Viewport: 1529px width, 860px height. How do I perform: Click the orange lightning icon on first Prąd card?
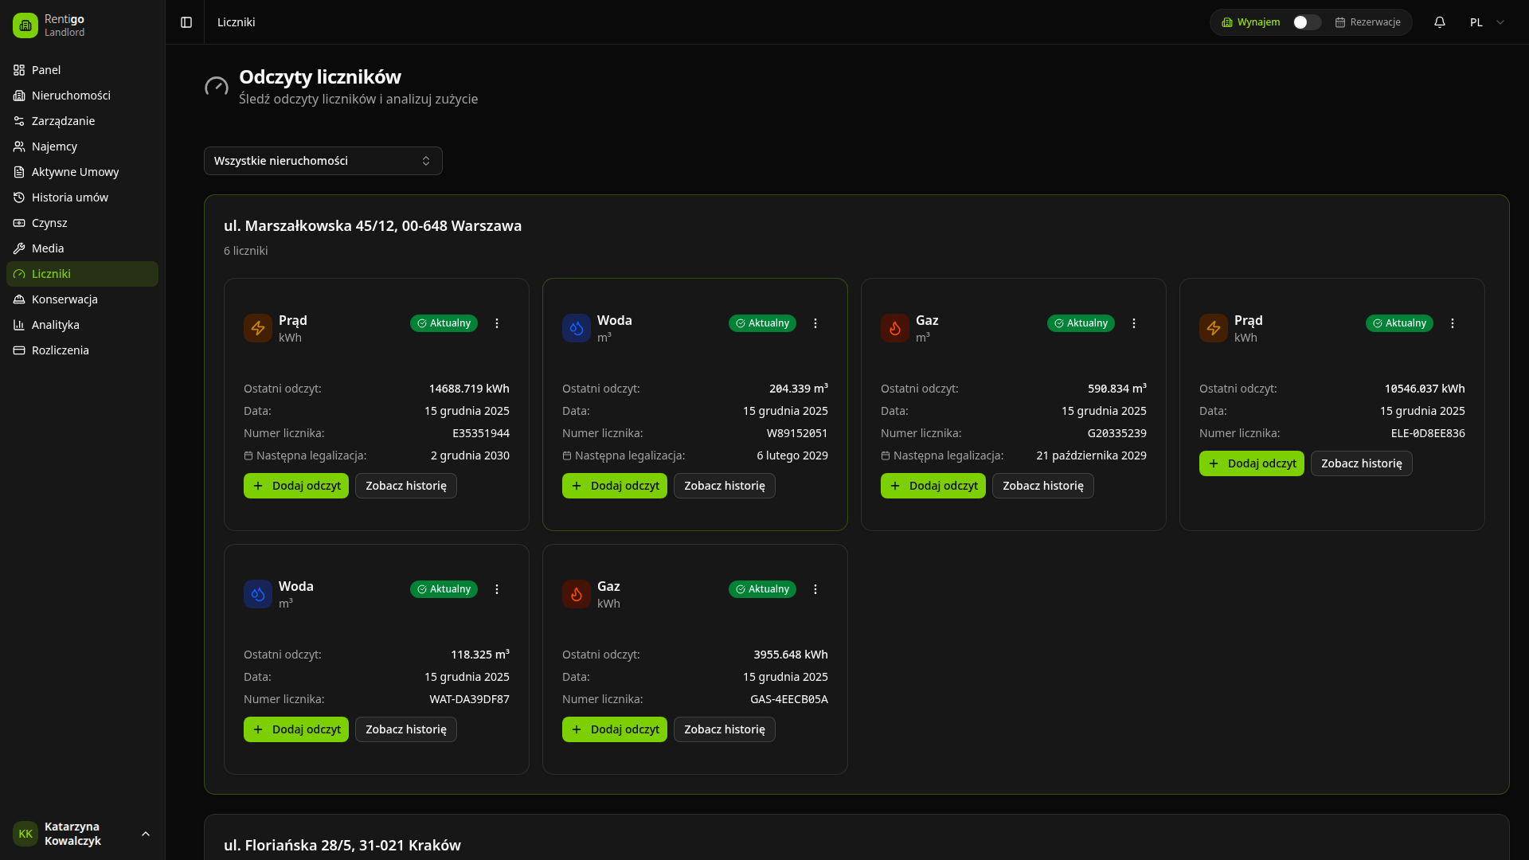click(258, 328)
